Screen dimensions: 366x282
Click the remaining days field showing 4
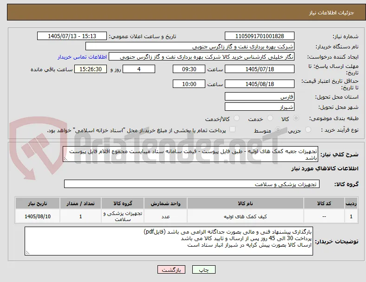139,69
